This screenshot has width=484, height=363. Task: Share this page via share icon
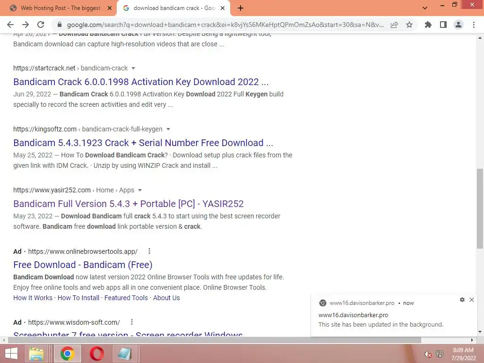click(x=394, y=25)
